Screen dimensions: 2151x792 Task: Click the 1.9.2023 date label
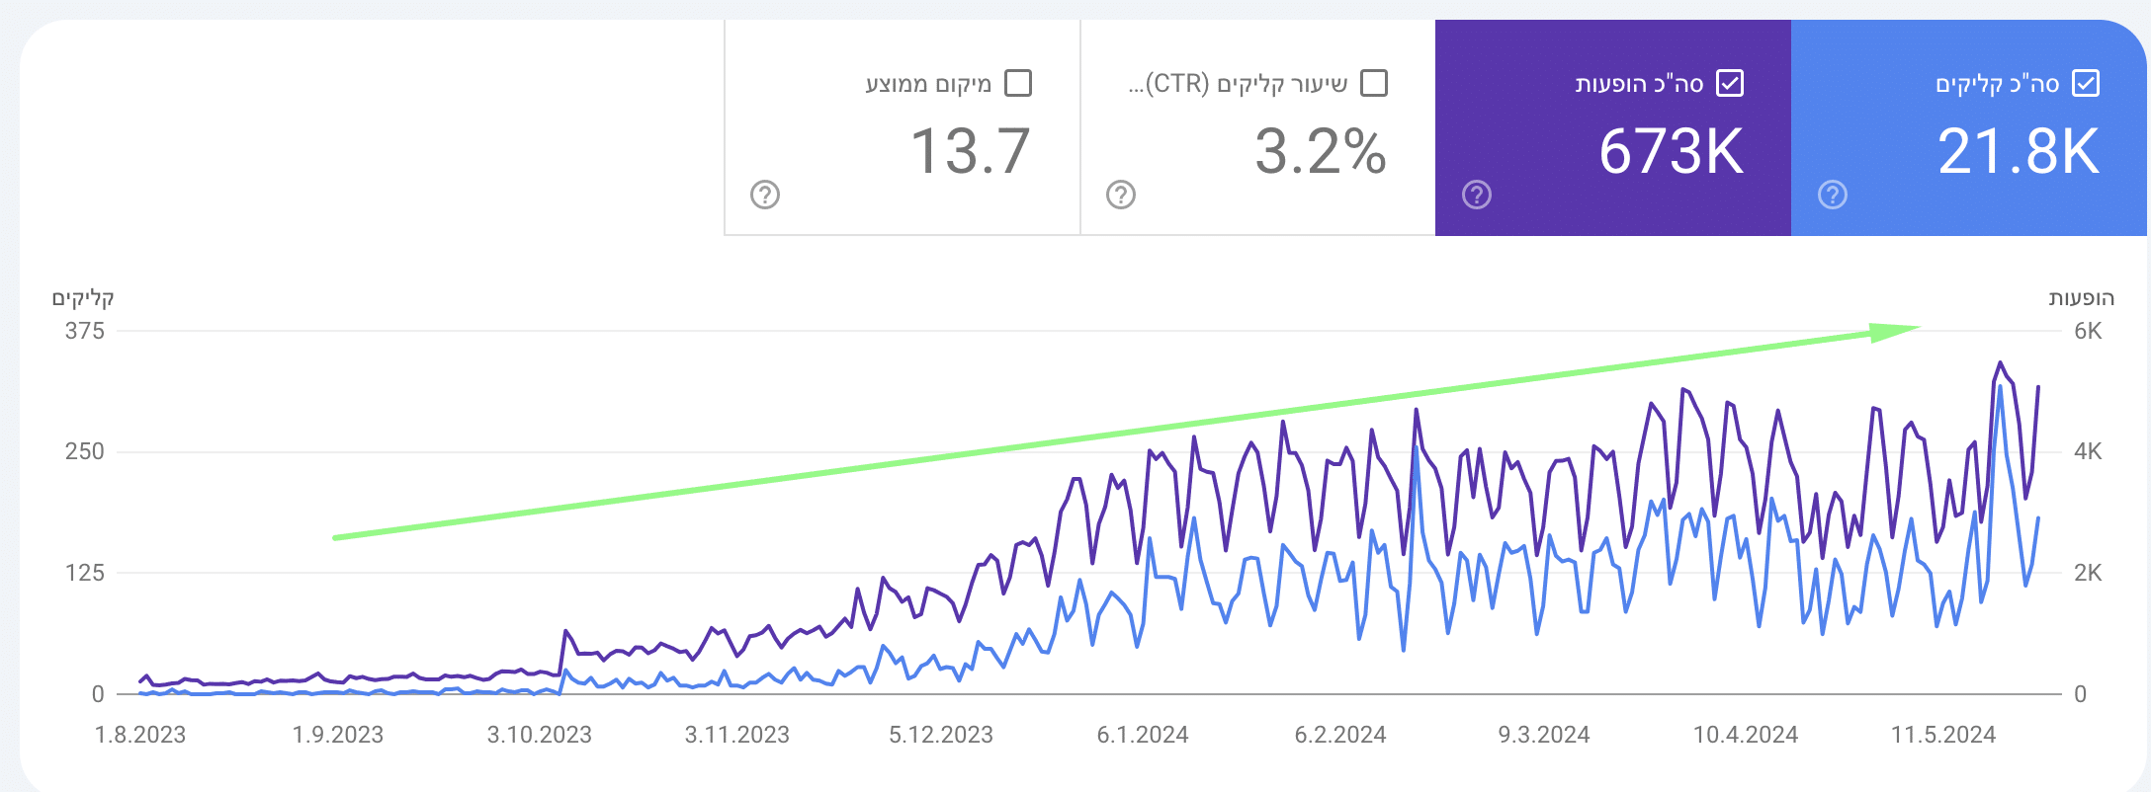(338, 735)
